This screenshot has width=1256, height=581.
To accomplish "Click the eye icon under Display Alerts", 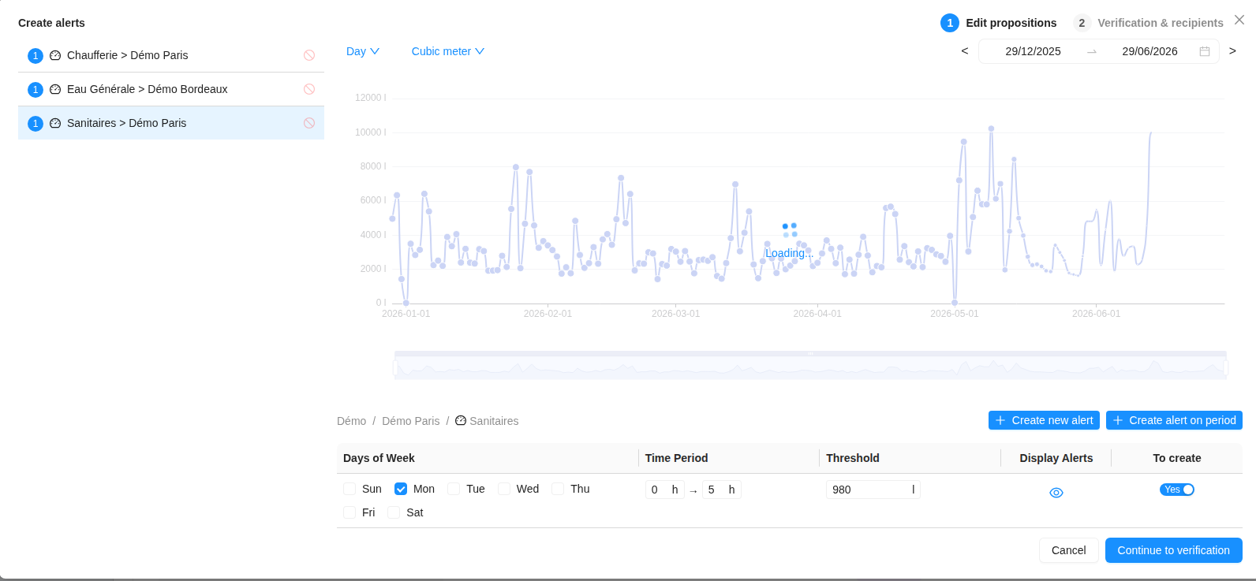I will [x=1056, y=493].
